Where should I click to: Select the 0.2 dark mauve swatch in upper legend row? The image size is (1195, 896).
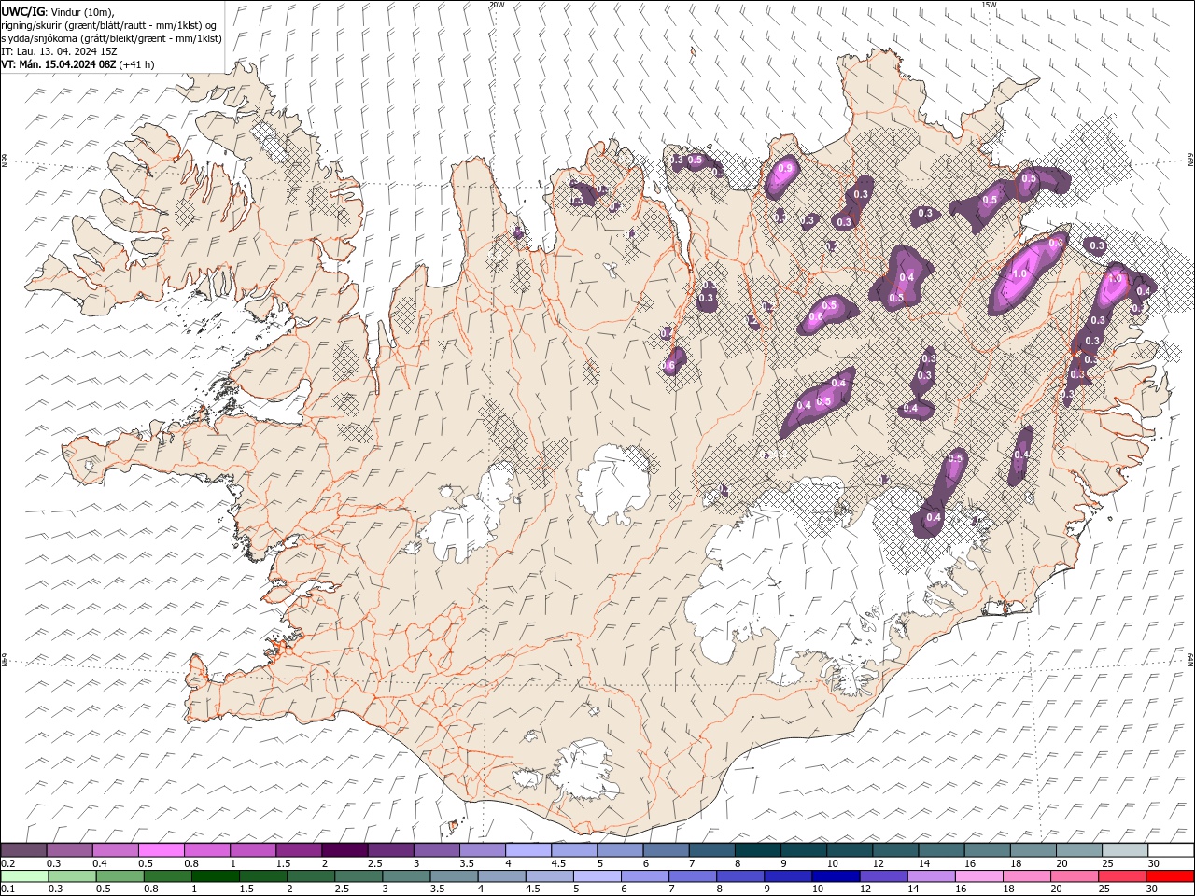tap(23, 850)
